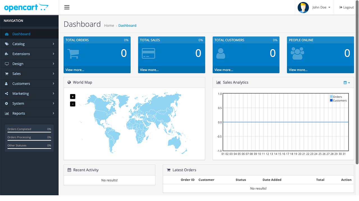Click the Orders legend color swatch

pos(332,97)
